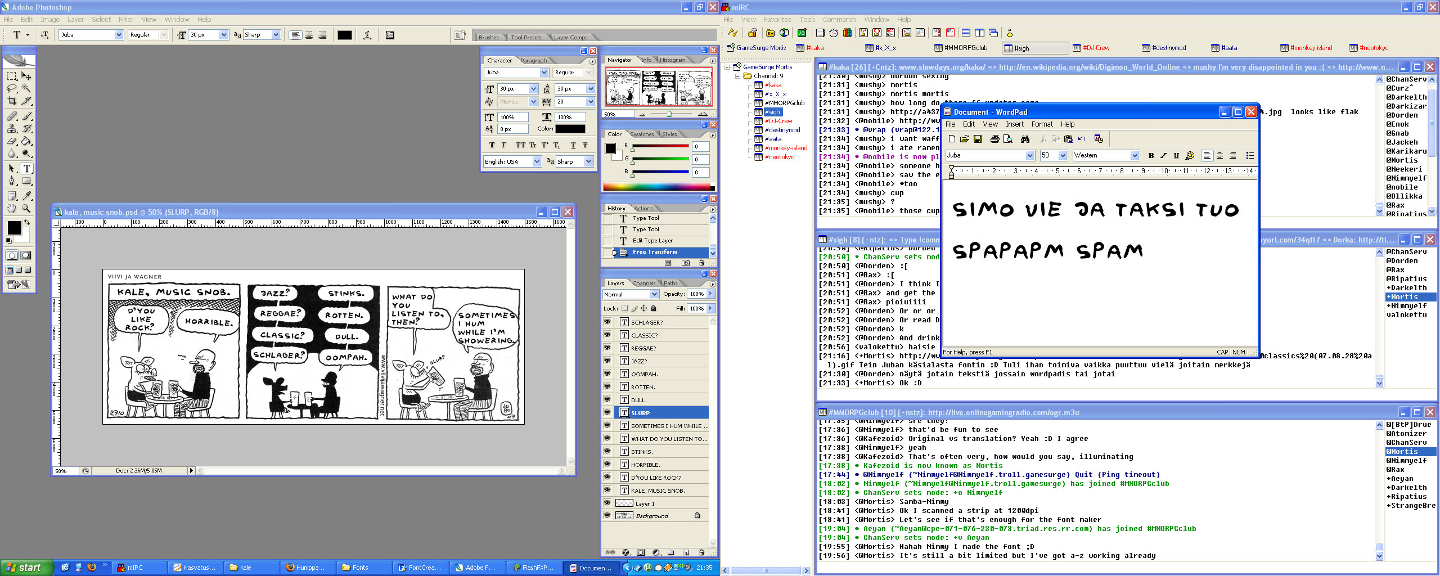Image resolution: width=1440 pixels, height=576 pixels.
Task: Click WordPad Undo icon
Action: (1082, 139)
